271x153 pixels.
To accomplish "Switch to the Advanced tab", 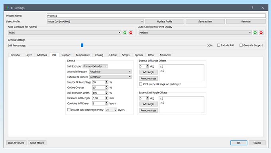I will click(165, 55).
